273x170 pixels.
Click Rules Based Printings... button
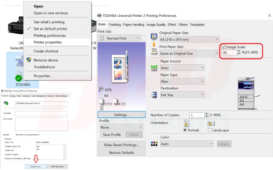(x=121, y=145)
